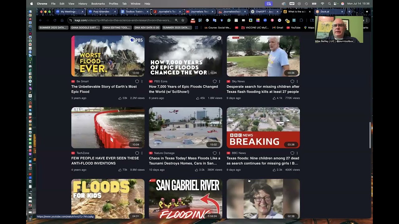Open the Chrome extensions puzzle icon

(301, 20)
